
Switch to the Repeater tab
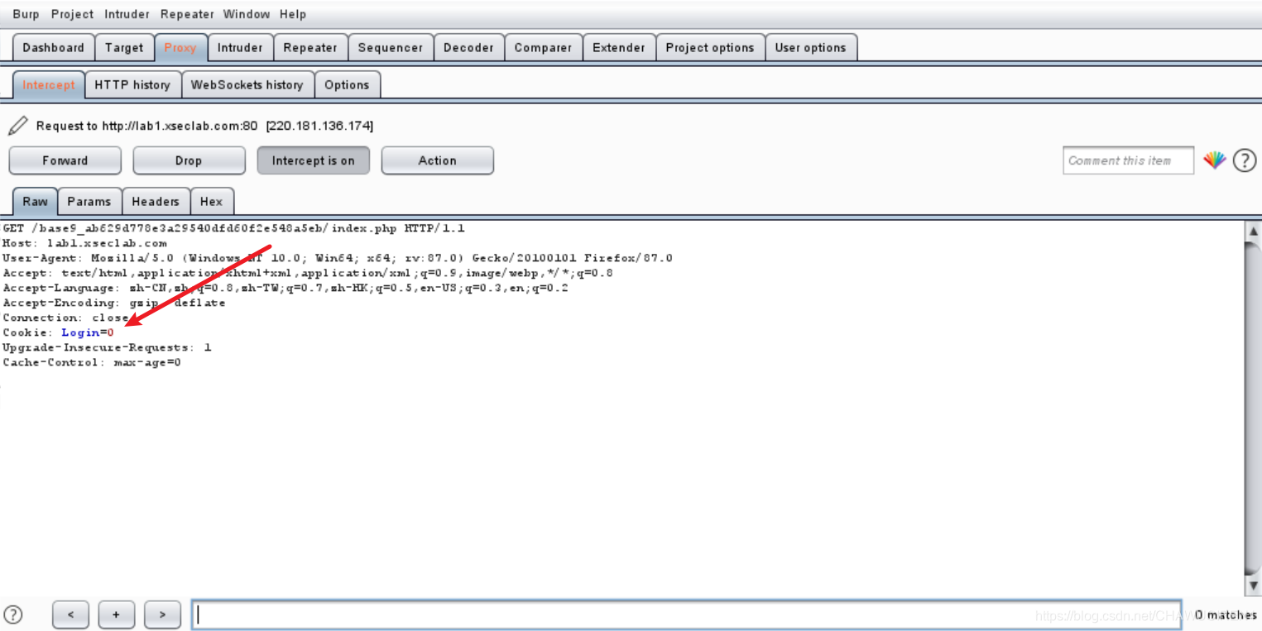(310, 47)
